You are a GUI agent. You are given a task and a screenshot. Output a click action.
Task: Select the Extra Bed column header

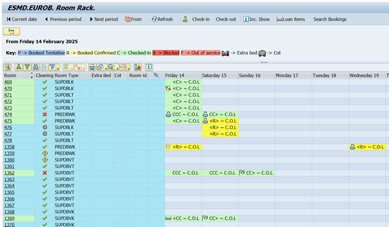pyautogui.click(x=102, y=75)
